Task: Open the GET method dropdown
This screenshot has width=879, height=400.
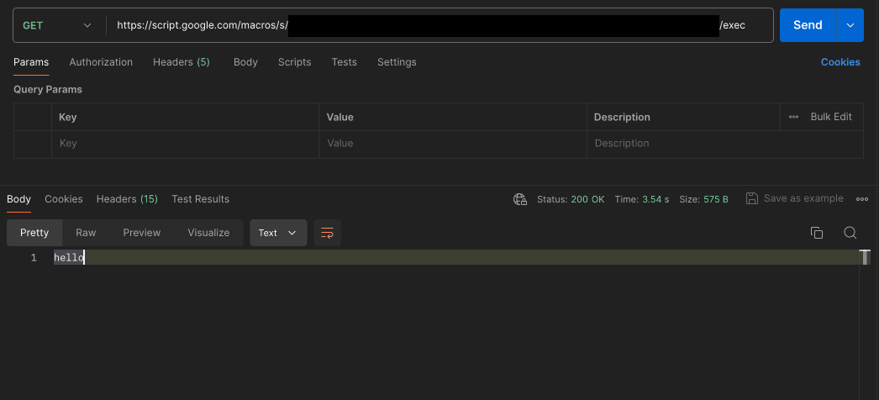Action: 57,25
